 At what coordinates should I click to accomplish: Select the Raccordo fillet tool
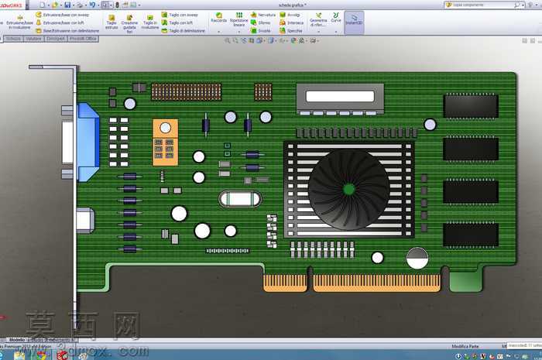coord(219,18)
